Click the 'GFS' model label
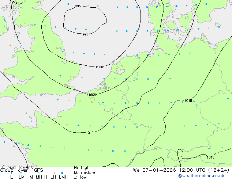232x179 pixels. click(x=38, y=170)
